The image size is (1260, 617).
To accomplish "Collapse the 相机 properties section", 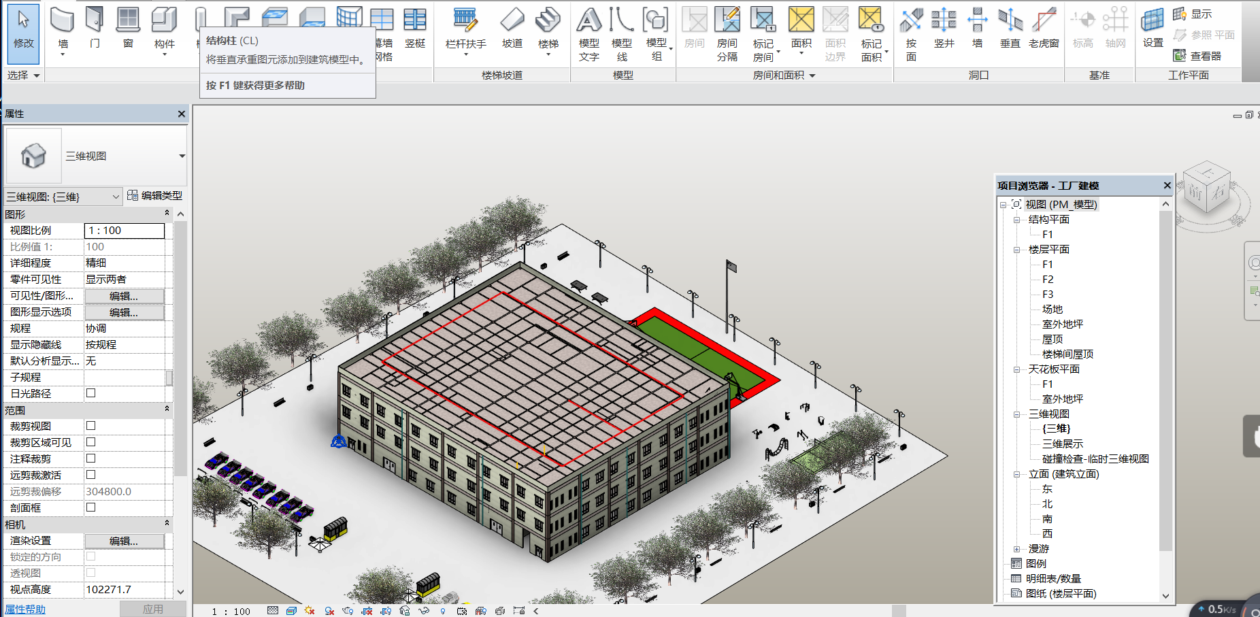I will 167,524.
